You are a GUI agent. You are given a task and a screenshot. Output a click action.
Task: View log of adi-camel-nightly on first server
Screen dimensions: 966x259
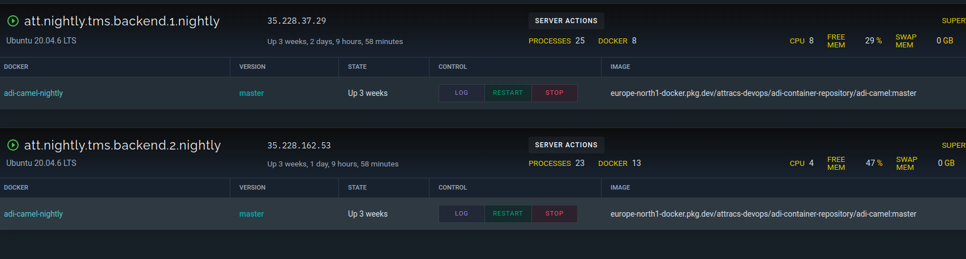462,93
